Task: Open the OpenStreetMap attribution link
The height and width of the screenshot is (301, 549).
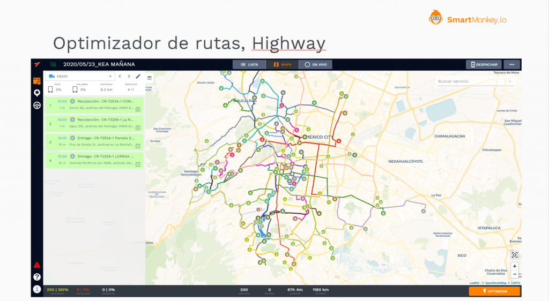Action: (495, 283)
